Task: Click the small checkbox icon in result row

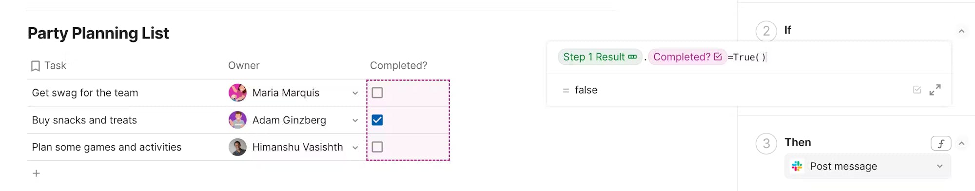Action: (x=917, y=90)
